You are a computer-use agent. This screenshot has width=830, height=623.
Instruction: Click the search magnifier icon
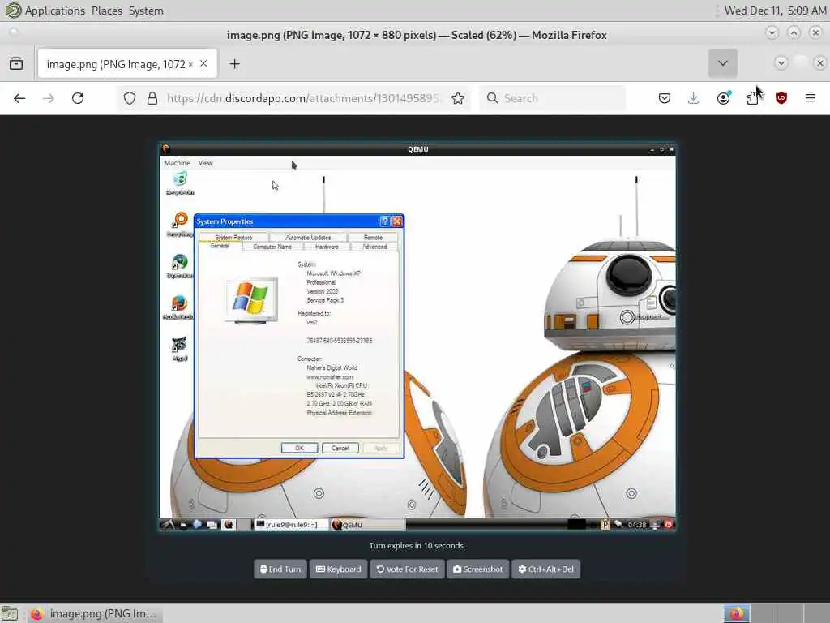tap(492, 98)
